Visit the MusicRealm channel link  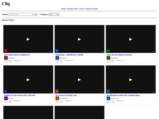click(63, 58)
